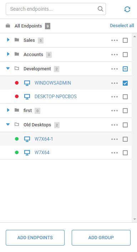Screen dimensions: 137x252
Task: Click the All Endpoints heading text
Action: coord(28,26)
